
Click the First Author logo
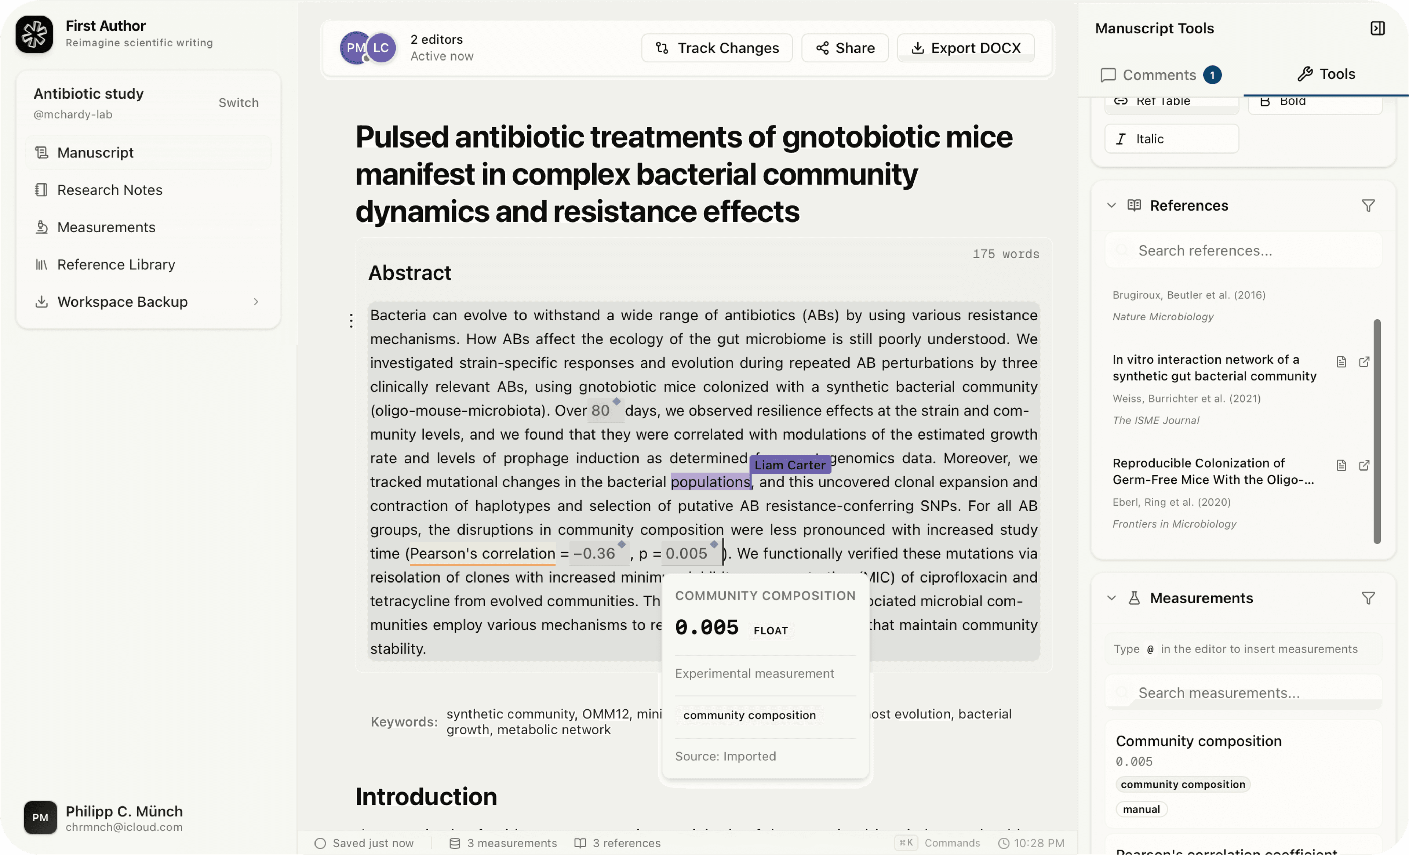coord(34,34)
